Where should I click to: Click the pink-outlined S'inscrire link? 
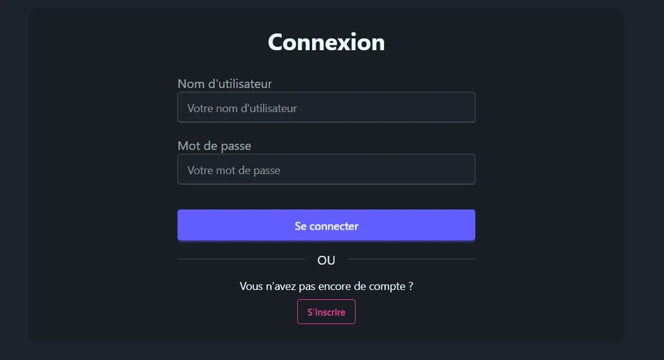(x=326, y=312)
